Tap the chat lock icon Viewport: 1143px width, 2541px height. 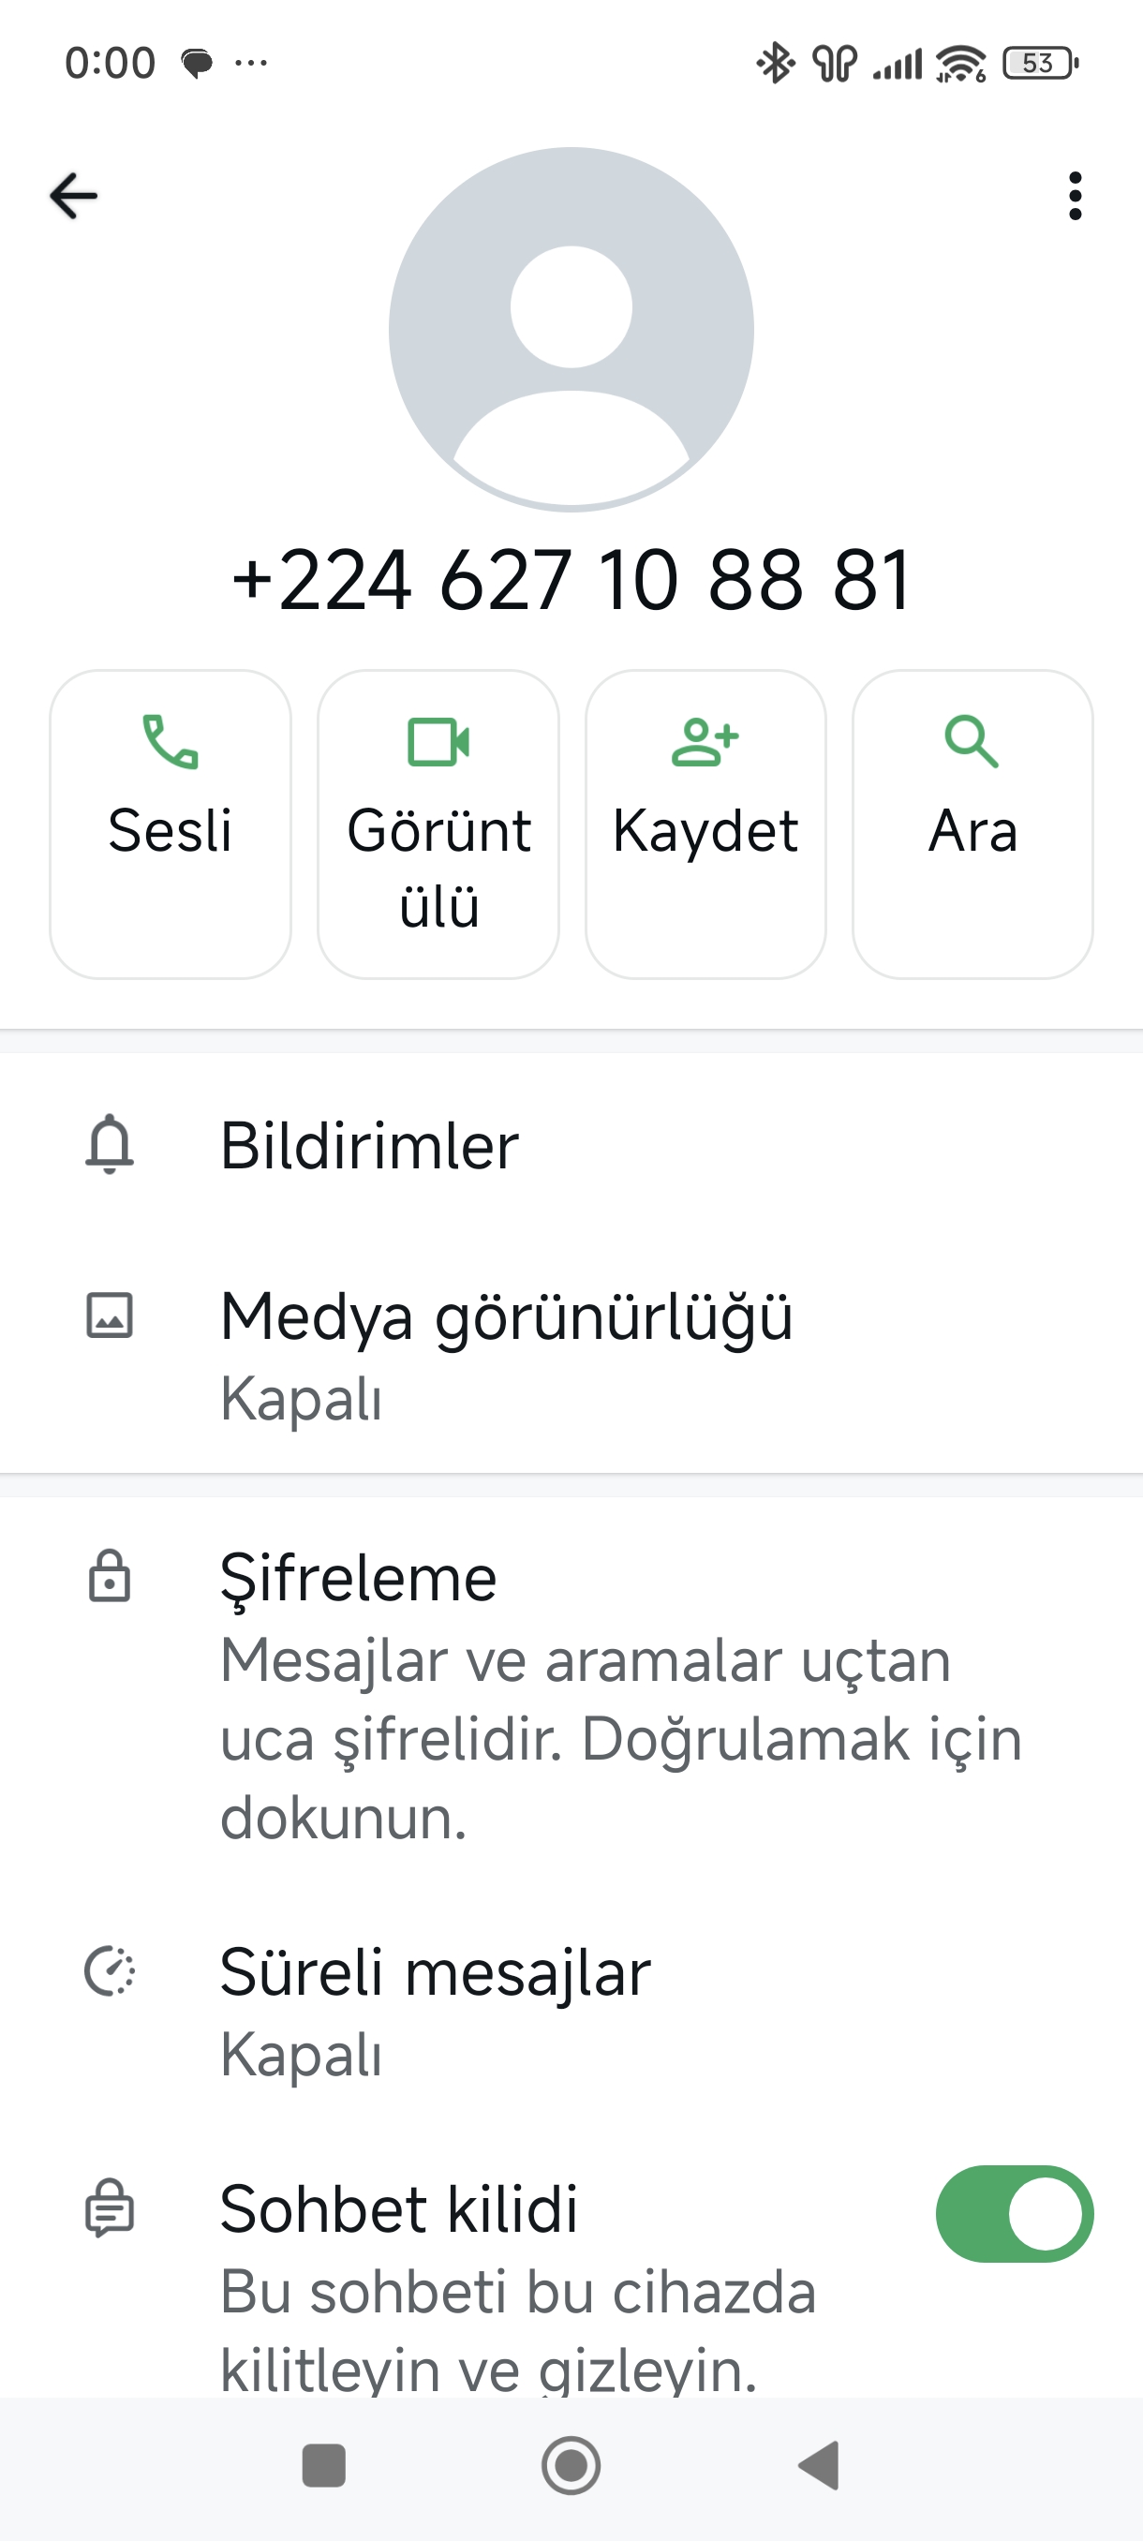110,2207
